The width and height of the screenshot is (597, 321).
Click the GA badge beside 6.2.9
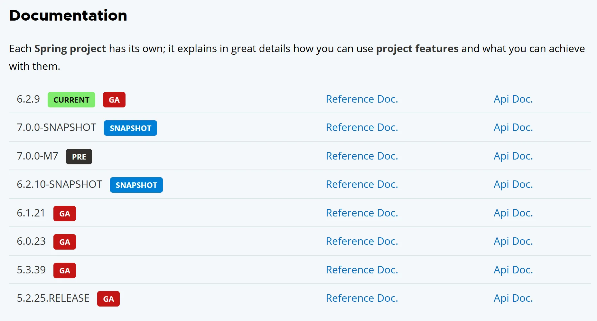(x=114, y=100)
